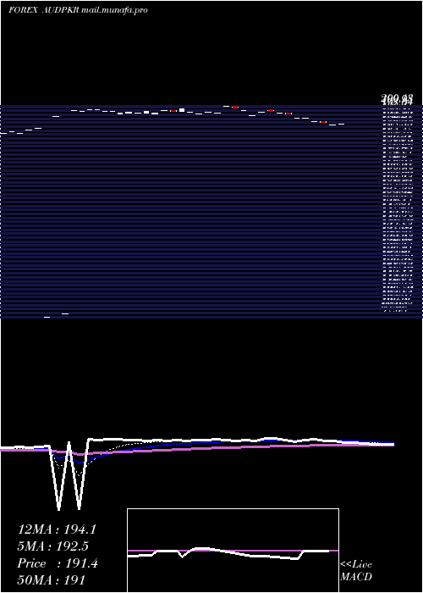Click the <<Live MACD label
Screen dimensions: 423x593
356,570
